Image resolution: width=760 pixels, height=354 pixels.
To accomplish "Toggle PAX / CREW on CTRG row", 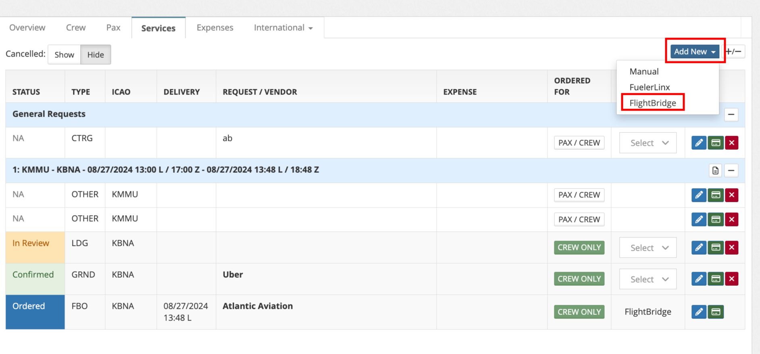I will 579,142.
